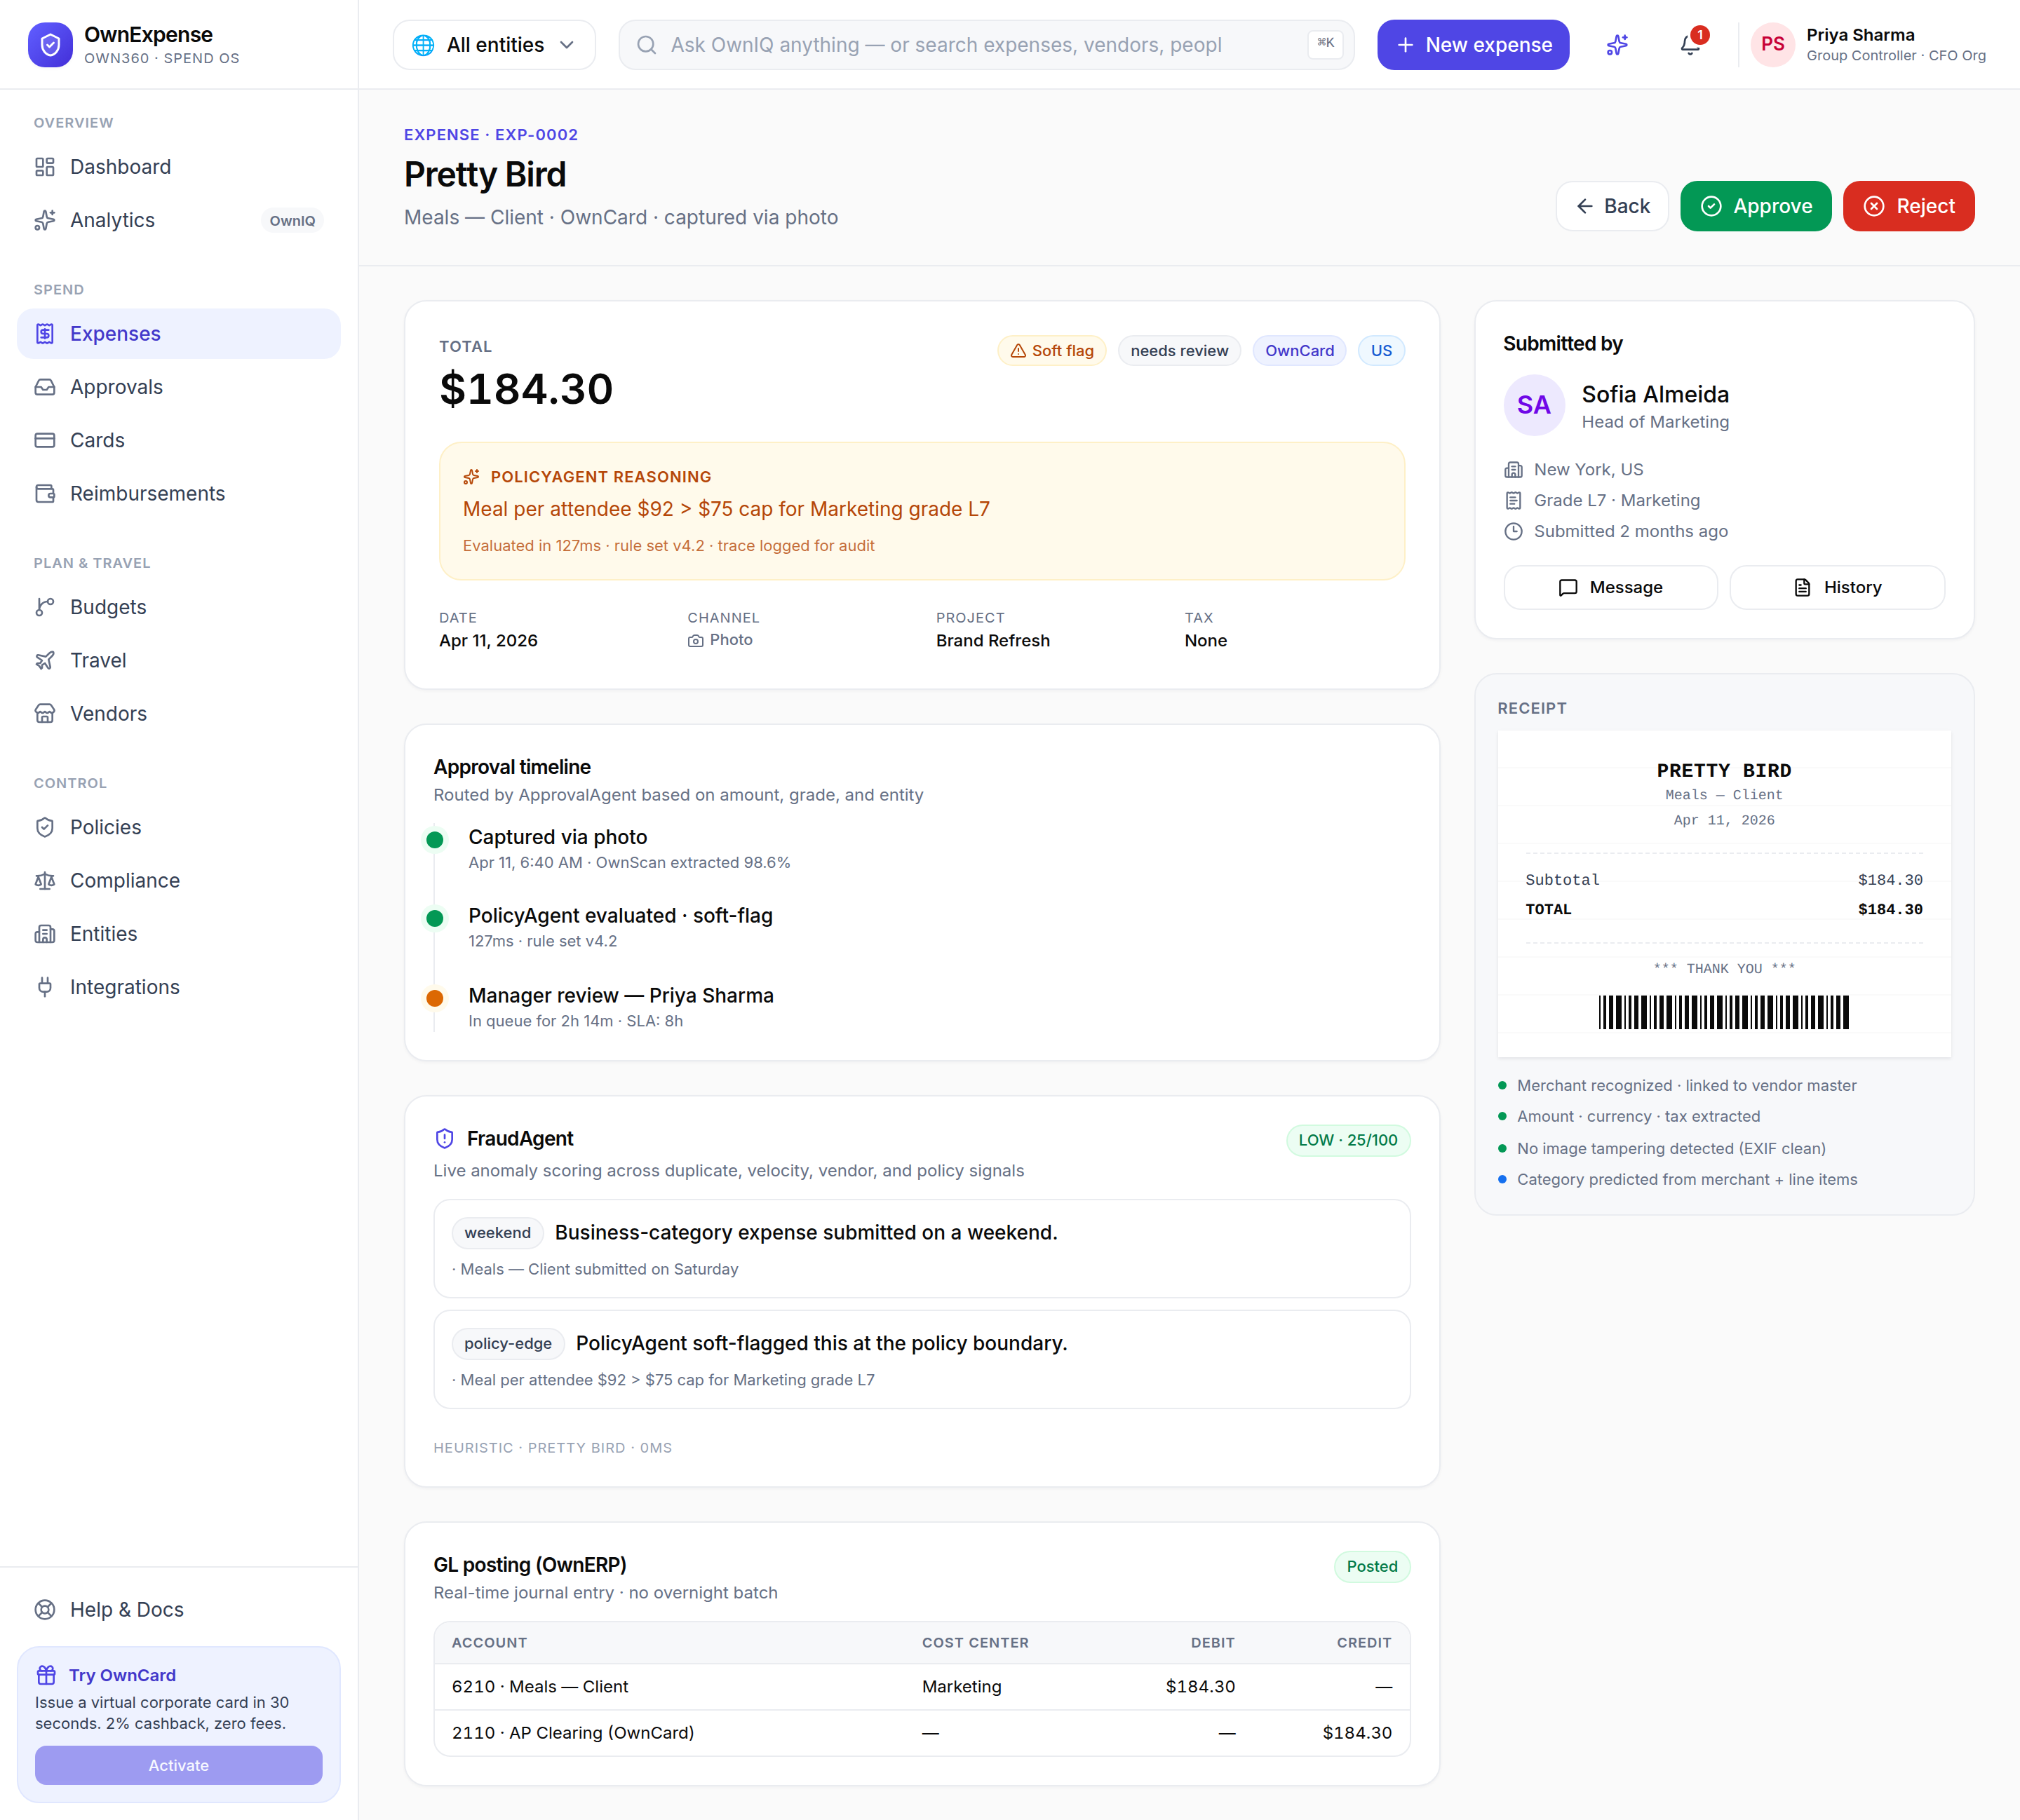Viewport: 2020px width, 1820px height.
Task: Click the US region tag
Action: click(x=1380, y=351)
